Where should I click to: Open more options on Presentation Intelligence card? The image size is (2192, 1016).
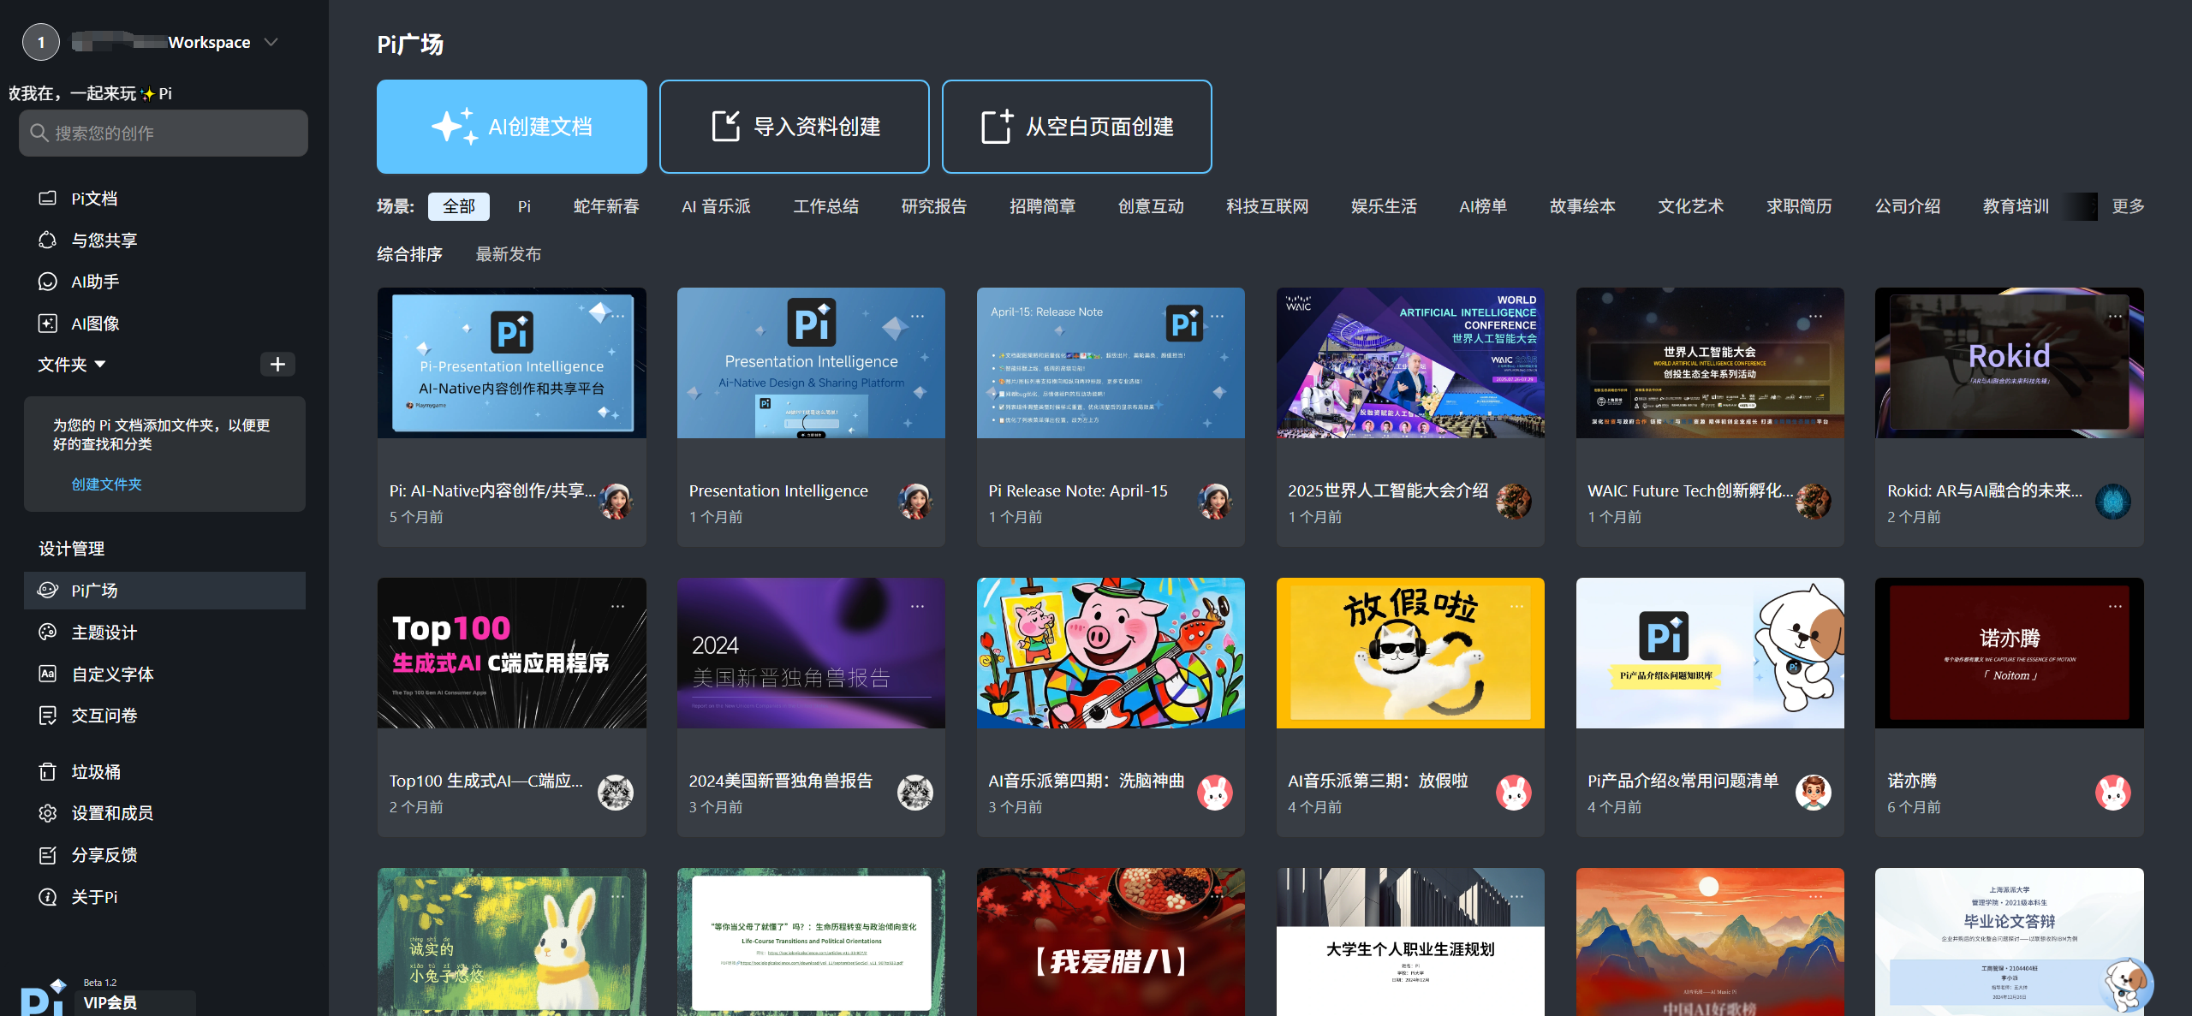click(917, 316)
